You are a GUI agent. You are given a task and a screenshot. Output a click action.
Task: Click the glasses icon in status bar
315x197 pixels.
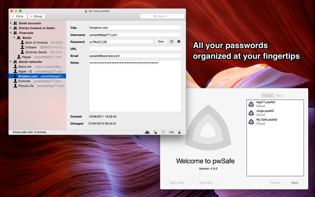pos(171,132)
